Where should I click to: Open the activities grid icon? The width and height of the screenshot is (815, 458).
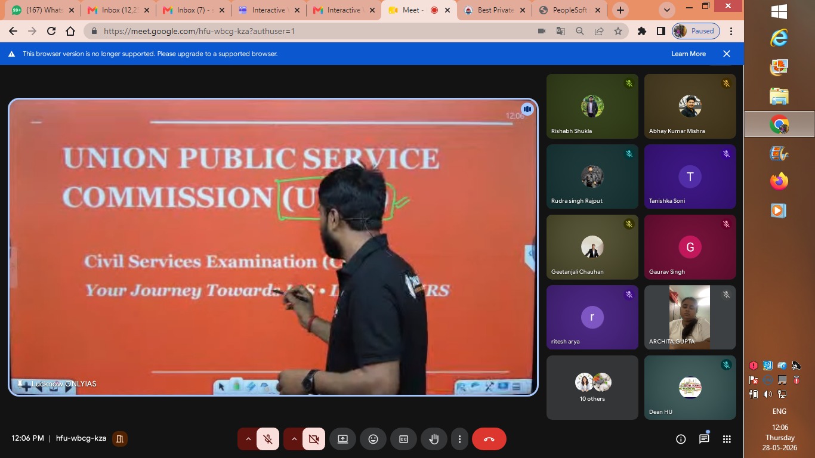click(x=727, y=439)
